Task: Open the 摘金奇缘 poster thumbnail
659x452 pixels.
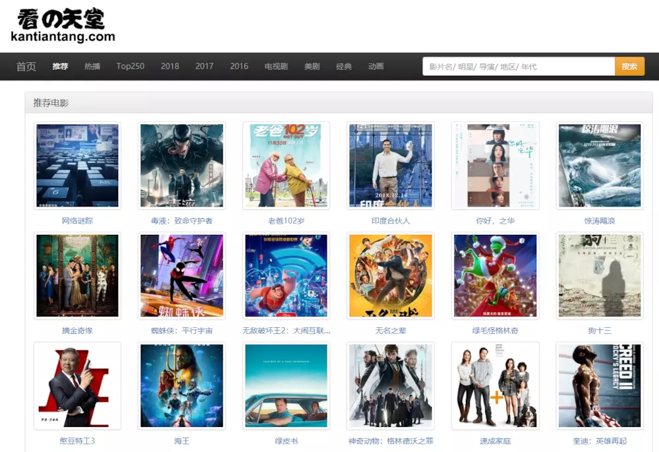Action: (x=77, y=276)
